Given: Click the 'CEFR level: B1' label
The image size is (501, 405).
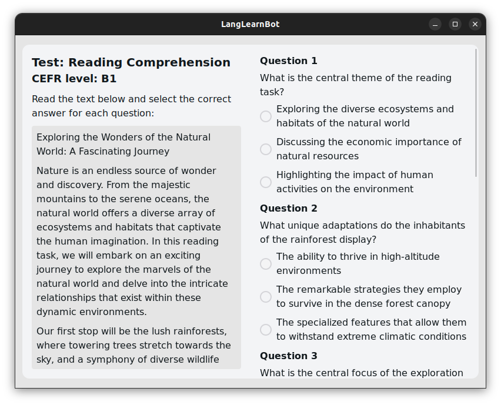Looking at the screenshot, I should [74, 79].
